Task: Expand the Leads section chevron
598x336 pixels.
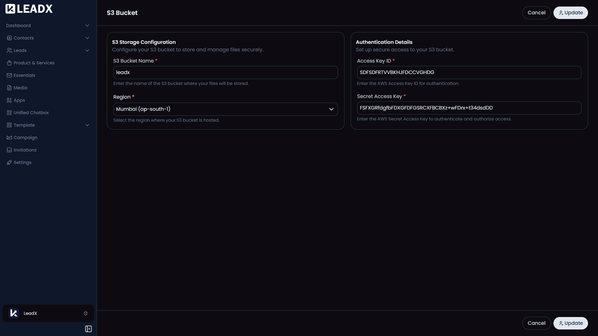Action: pos(87,50)
